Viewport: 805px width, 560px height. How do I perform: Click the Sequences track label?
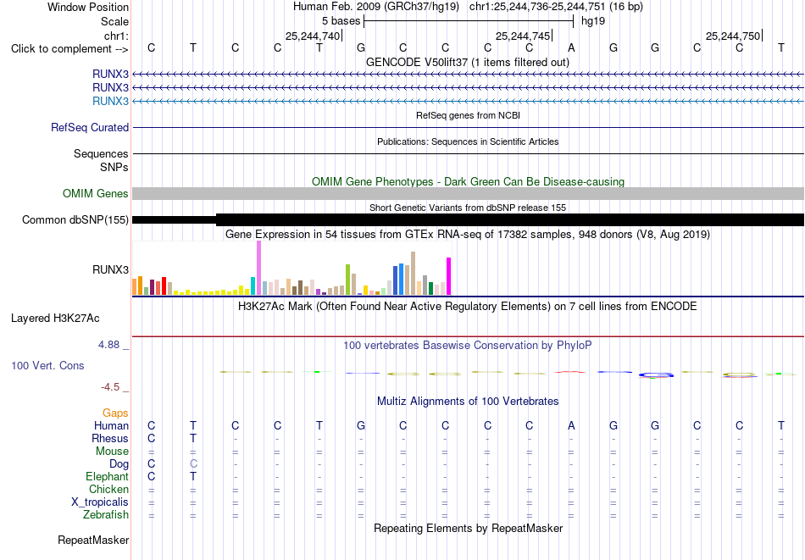click(101, 153)
